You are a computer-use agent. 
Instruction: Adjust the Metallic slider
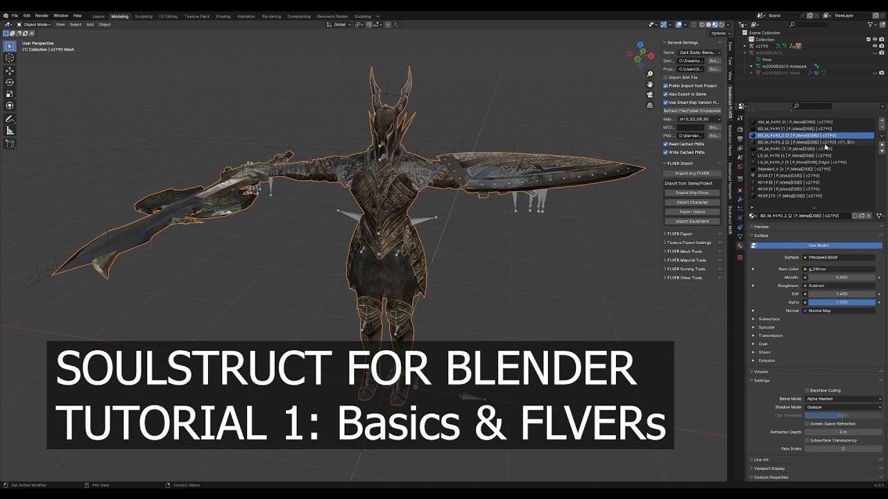842,277
